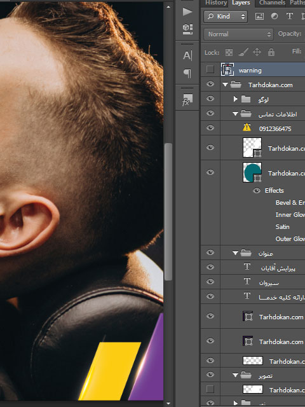Filter layers by adjustment layer type
The width and height of the screenshot is (305, 407).
(x=274, y=17)
